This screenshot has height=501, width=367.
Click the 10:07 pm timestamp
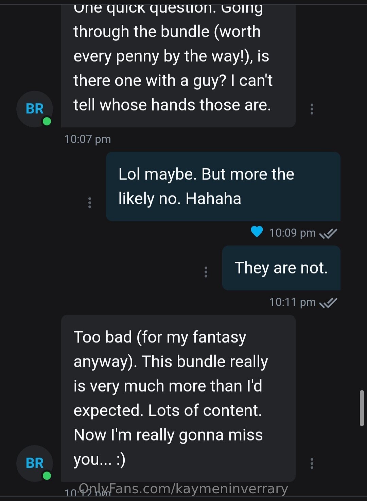[x=88, y=139]
